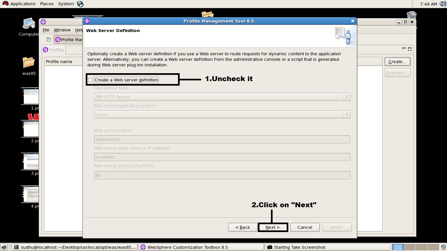447x251 pixels.
Task: Open the Window menu
Action: tap(62, 30)
